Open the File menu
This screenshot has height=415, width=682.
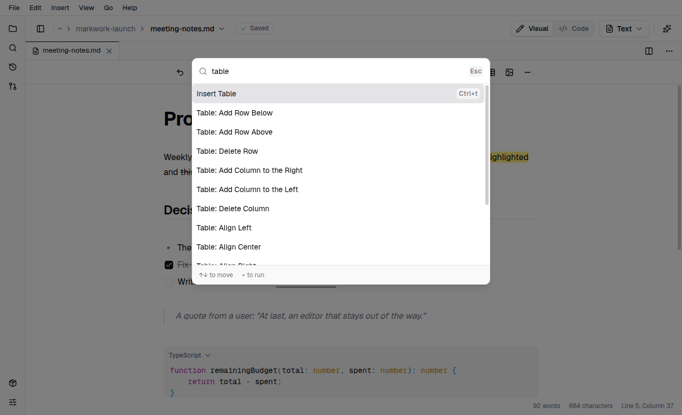click(x=14, y=8)
